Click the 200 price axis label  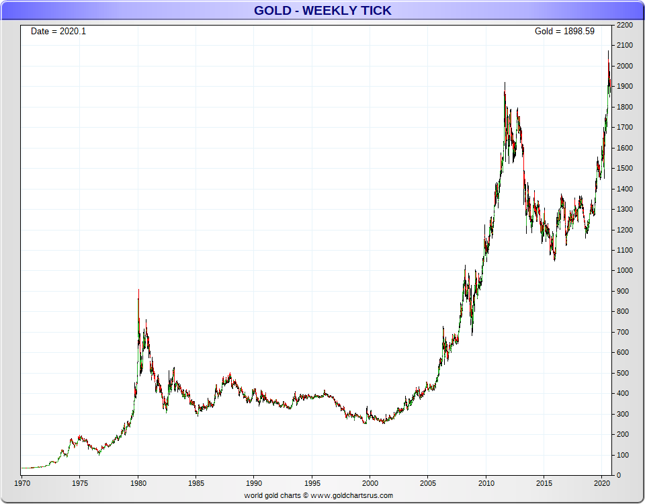coord(623,434)
